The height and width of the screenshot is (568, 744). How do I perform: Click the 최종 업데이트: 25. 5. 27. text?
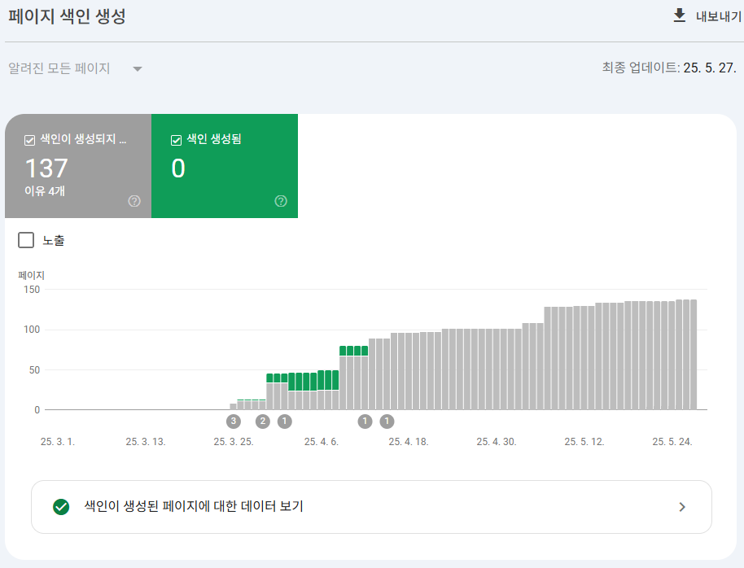click(669, 68)
